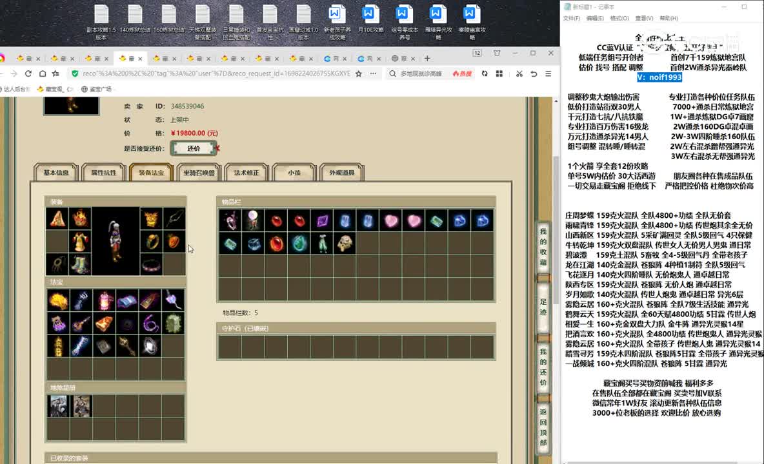Select the golden mask equipment icon
This screenshot has width=764, height=464.
(151, 219)
